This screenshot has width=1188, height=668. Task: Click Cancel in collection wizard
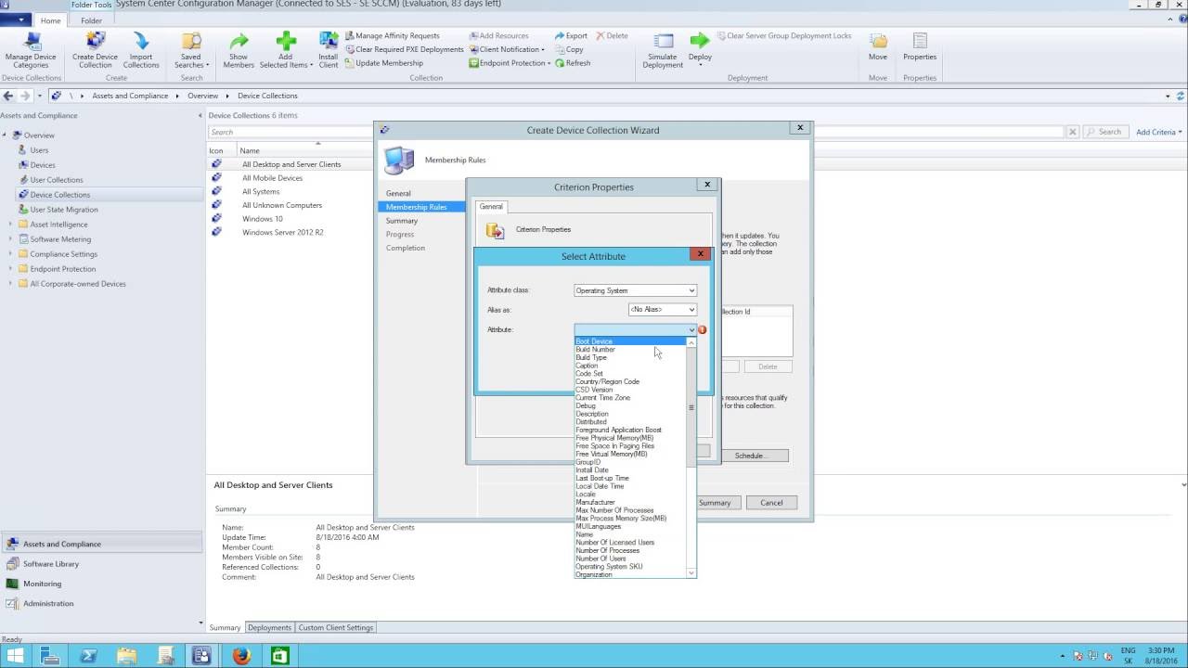[x=771, y=503]
